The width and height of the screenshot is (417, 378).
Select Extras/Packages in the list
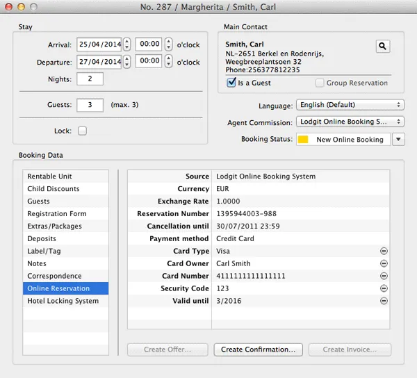(x=66, y=227)
